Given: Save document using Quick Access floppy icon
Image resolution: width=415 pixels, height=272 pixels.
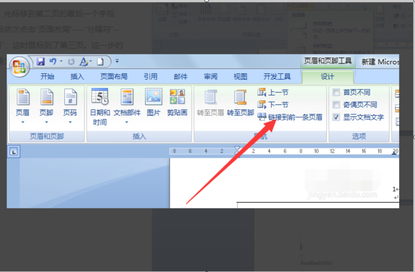Looking at the screenshot, I should tap(41, 62).
